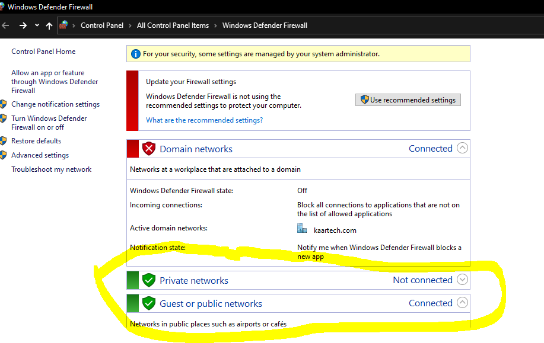Click green shield for Guest or public networks
The height and width of the screenshot is (343, 544).
149,303
